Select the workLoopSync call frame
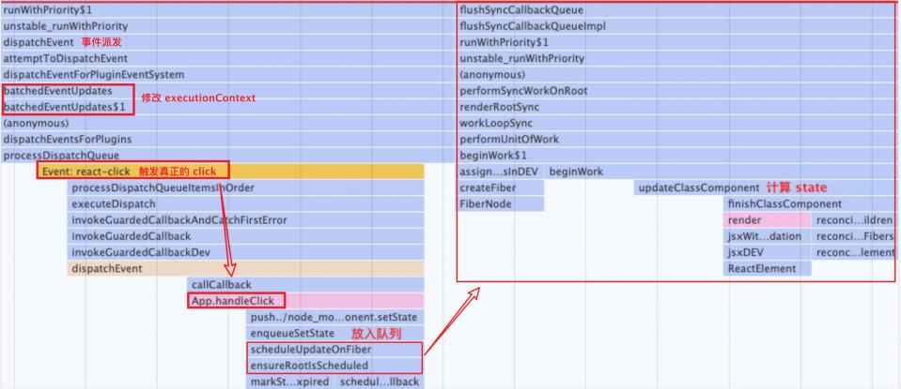This screenshot has height=389, width=901. click(x=497, y=123)
